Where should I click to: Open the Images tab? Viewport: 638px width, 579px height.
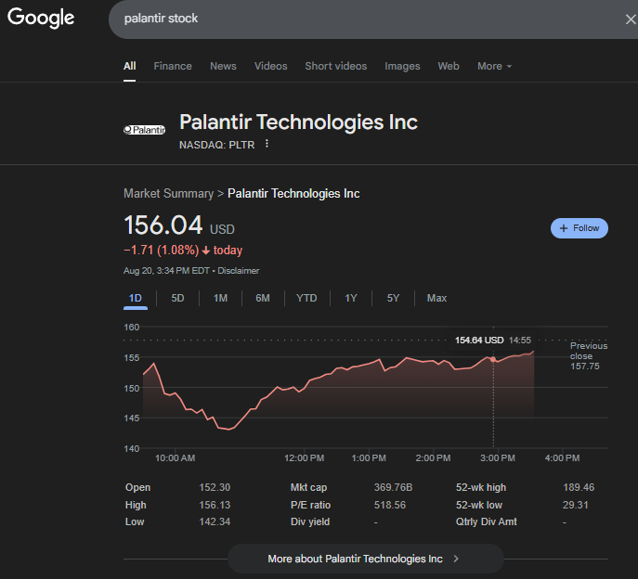pyautogui.click(x=402, y=66)
